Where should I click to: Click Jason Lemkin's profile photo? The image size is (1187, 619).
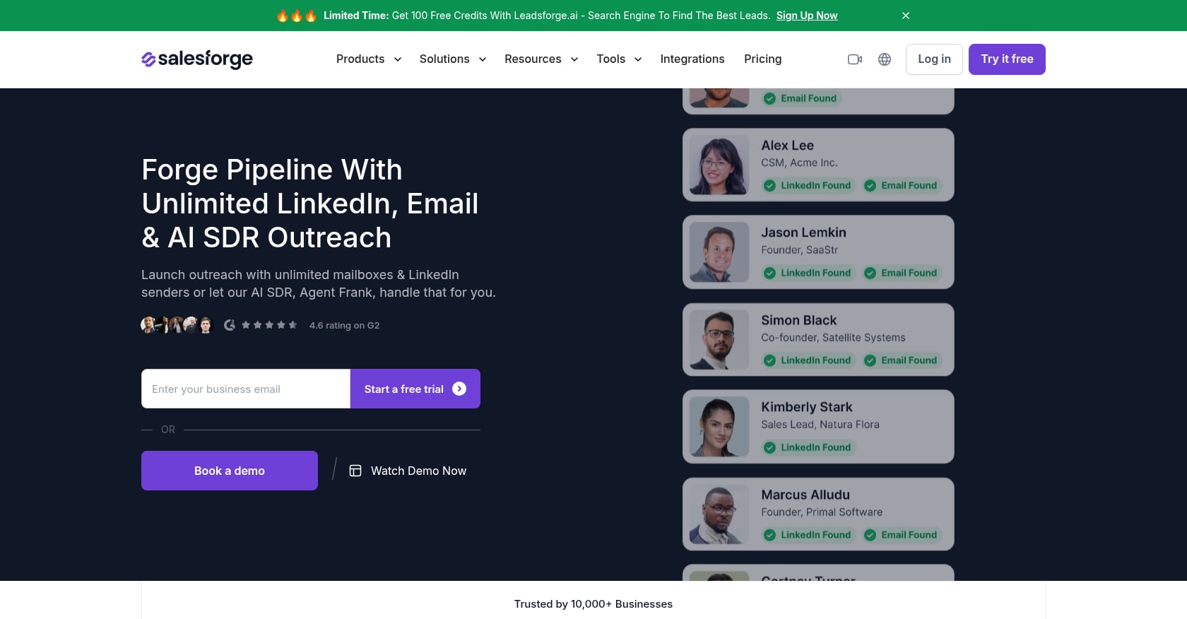(x=719, y=252)
